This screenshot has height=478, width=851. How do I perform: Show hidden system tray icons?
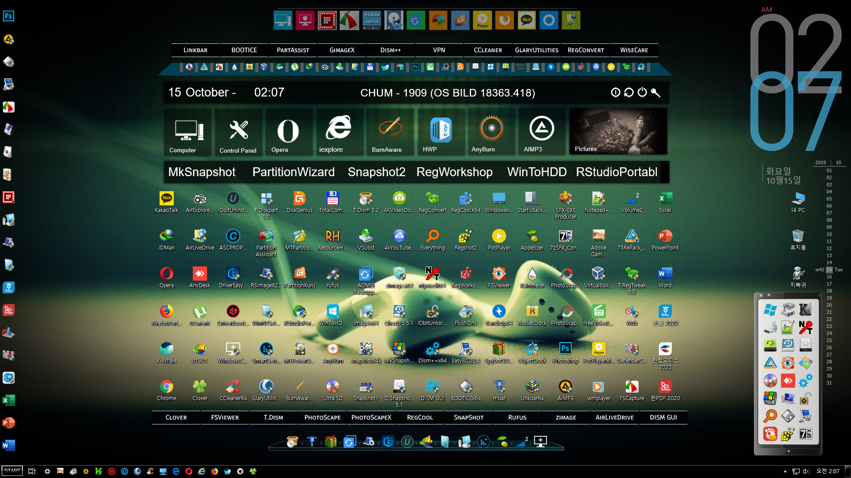(785, 471)
